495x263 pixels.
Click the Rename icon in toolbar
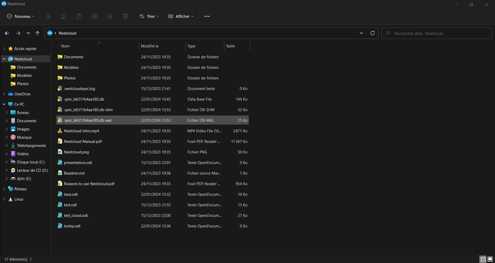pyautogui.click(x=95, y=16)
